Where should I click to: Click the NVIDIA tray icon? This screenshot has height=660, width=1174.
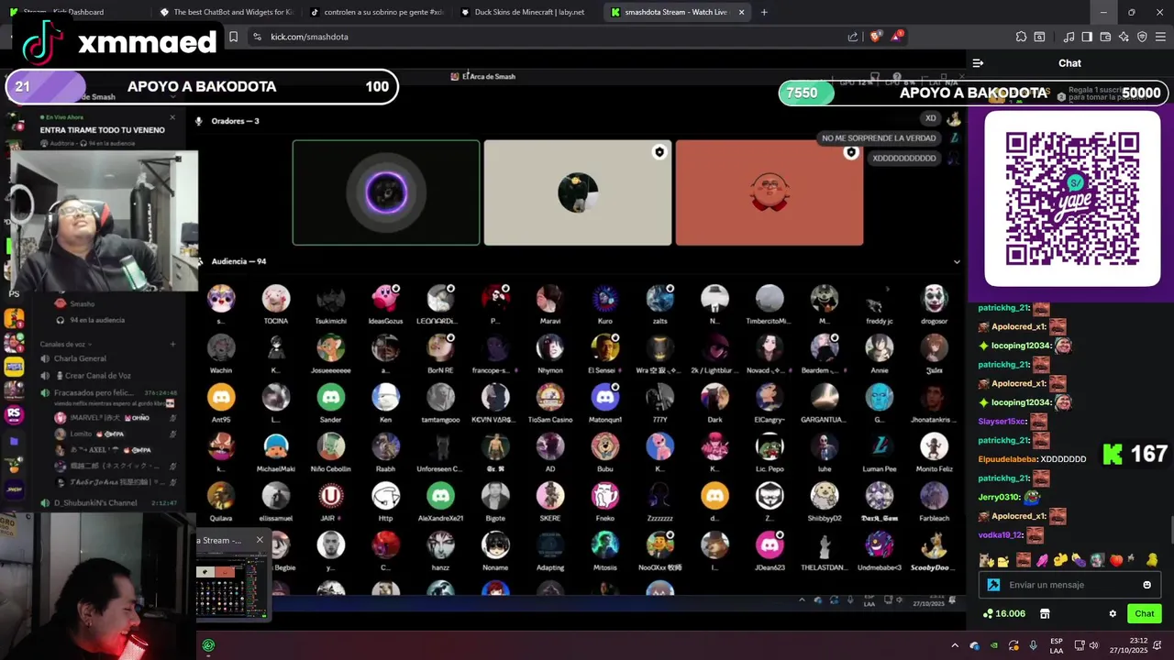pos(994,645)
